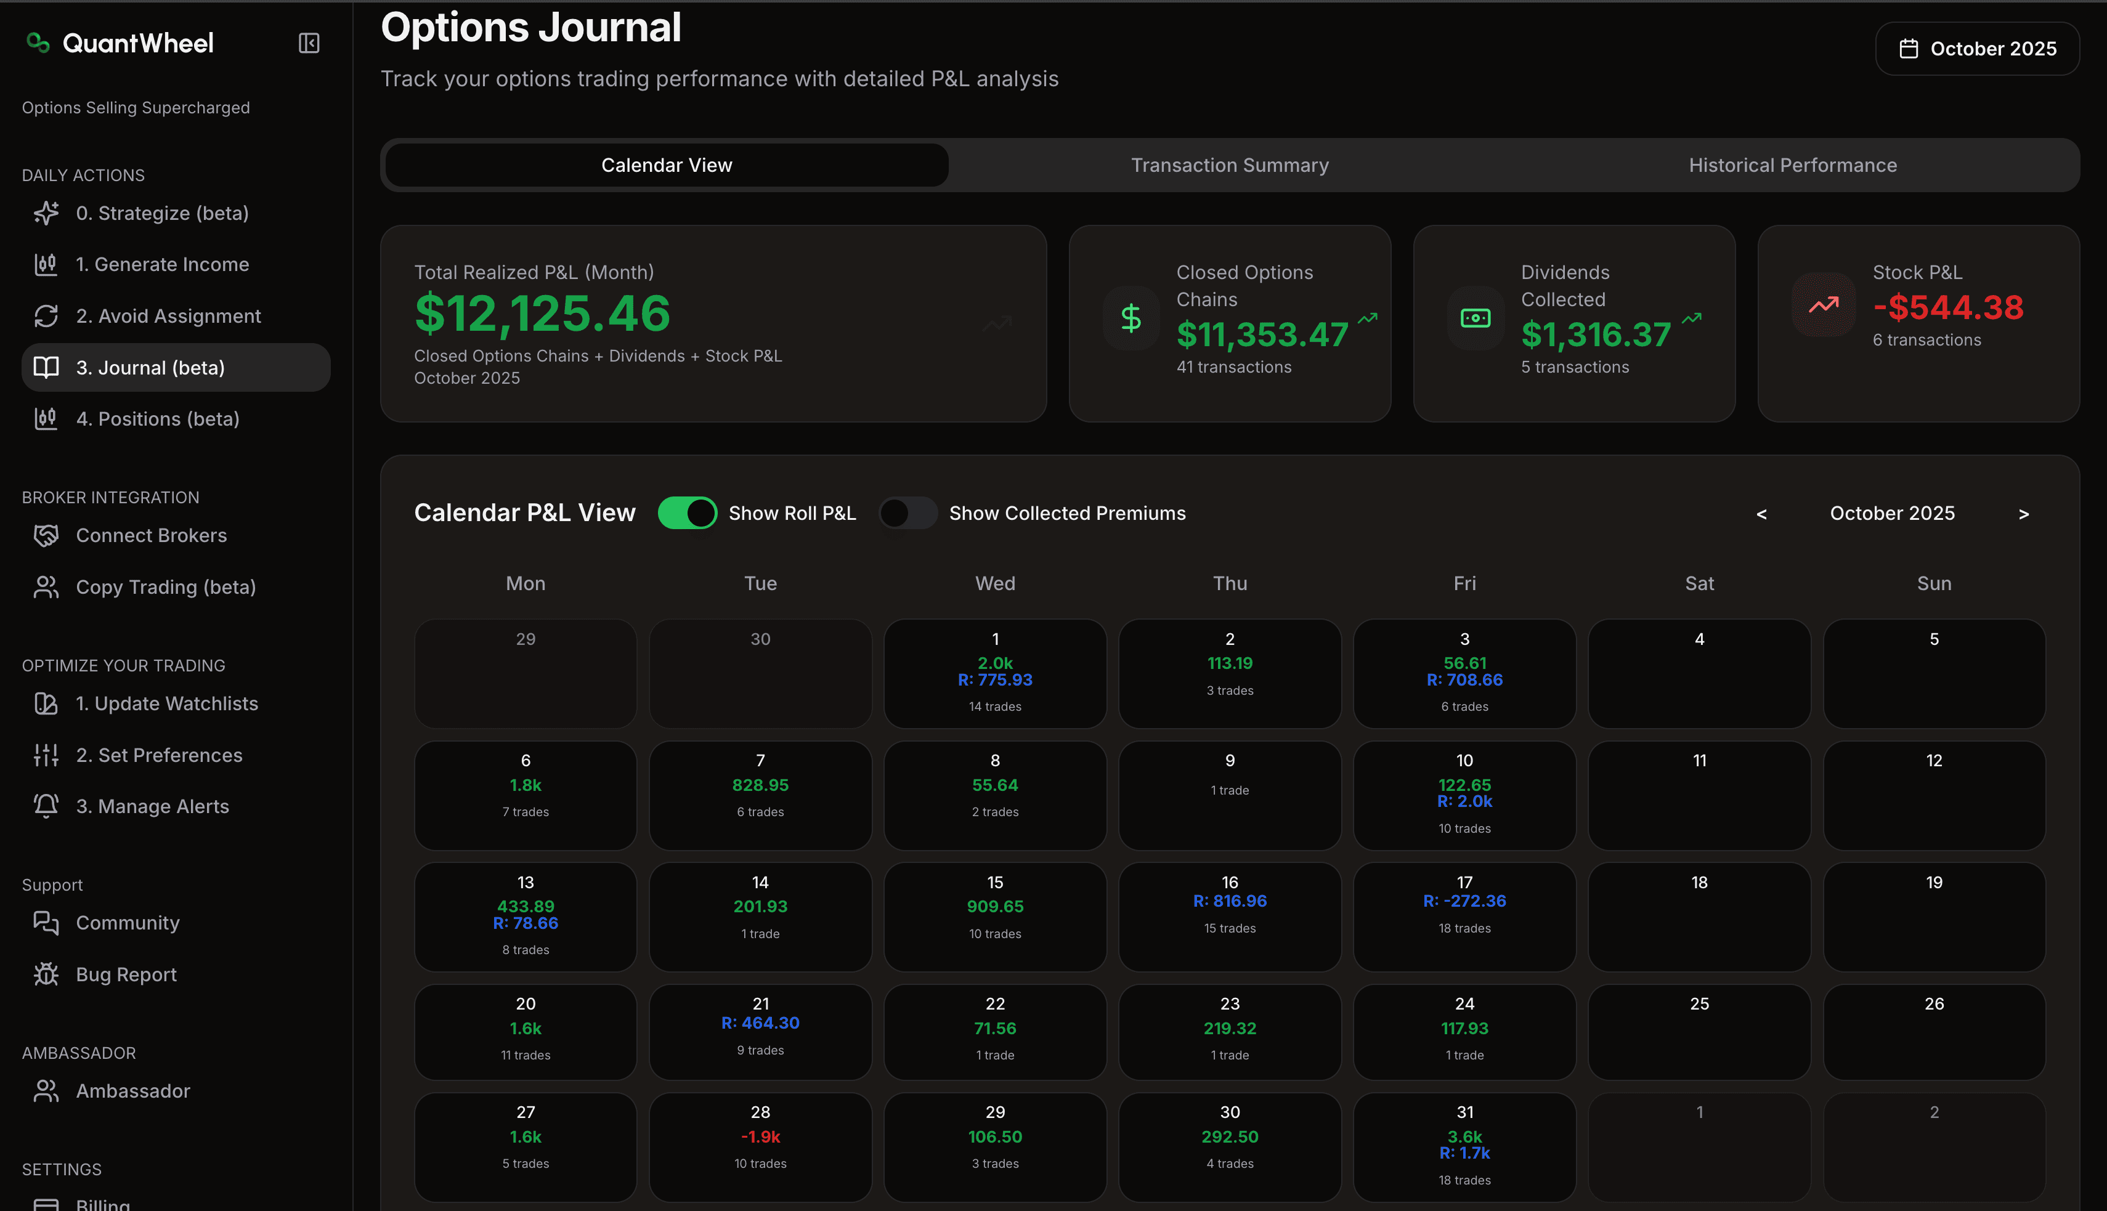Open Connect Brokers via the handshake icon
2107x1211 pixels.
tap(46, 535)
